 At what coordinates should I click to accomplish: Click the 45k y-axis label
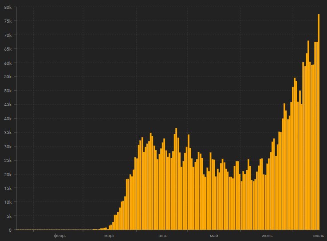coord(8,105)
